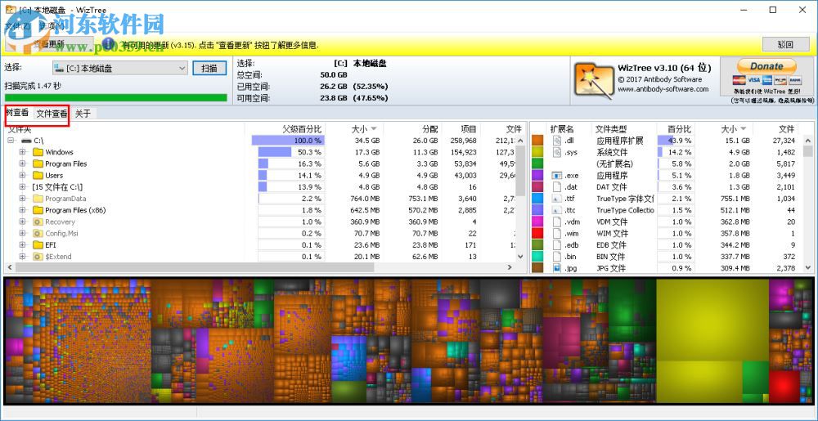Open the drive selection dropdown
The image size is (818, 421).
coord(120,68)
